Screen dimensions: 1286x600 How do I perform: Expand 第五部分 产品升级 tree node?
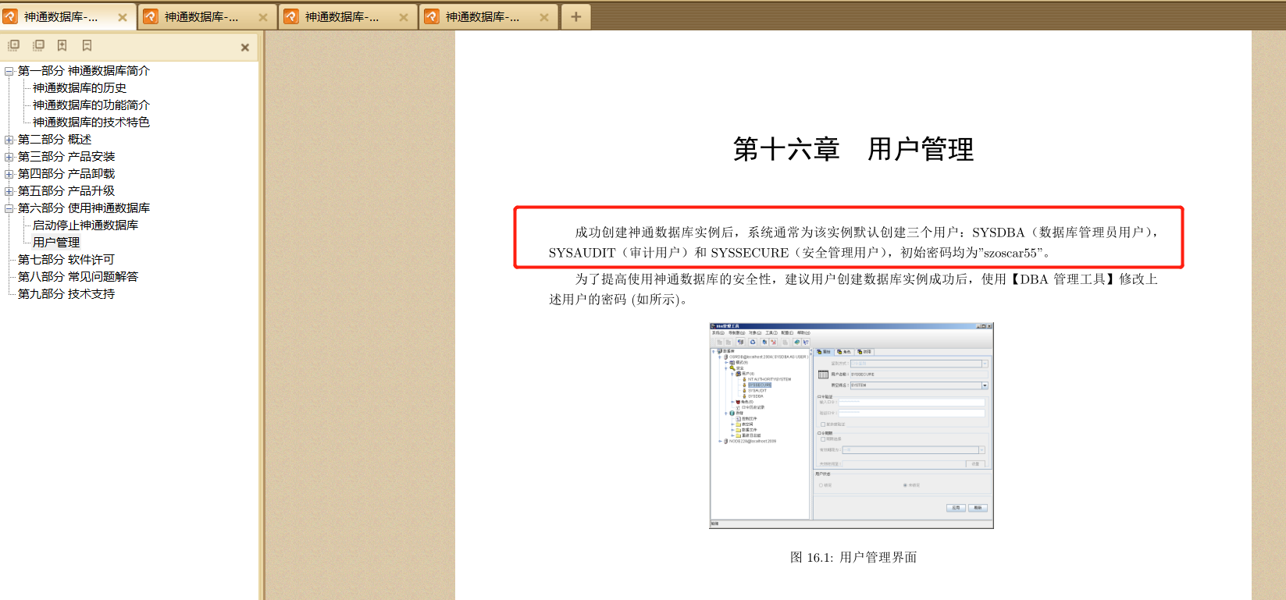click(x=9, y=191)
